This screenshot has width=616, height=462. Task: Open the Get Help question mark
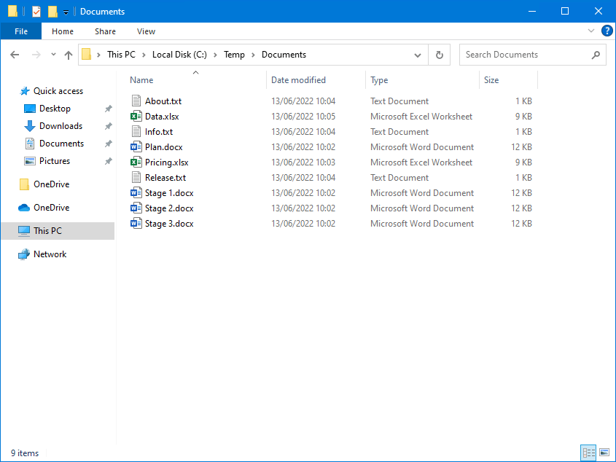607,31
